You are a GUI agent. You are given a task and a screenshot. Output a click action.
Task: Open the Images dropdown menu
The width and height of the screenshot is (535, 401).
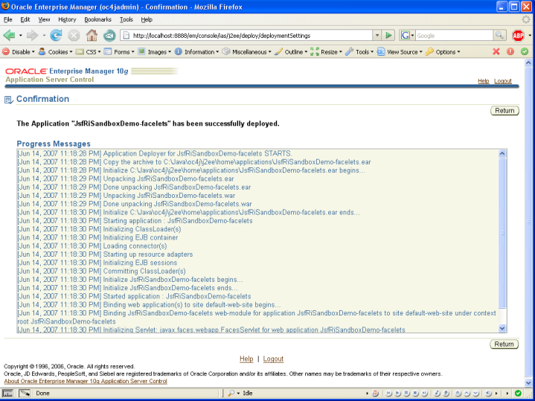click(x=154, y=52)
